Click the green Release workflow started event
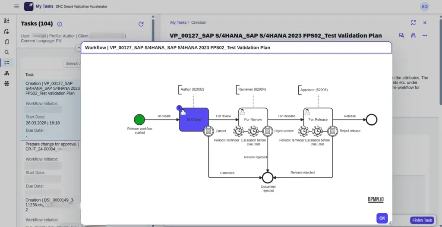 coord(139,120)
